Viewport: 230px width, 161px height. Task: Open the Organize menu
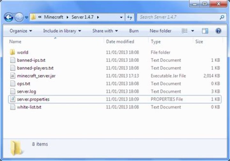[21, 31]
